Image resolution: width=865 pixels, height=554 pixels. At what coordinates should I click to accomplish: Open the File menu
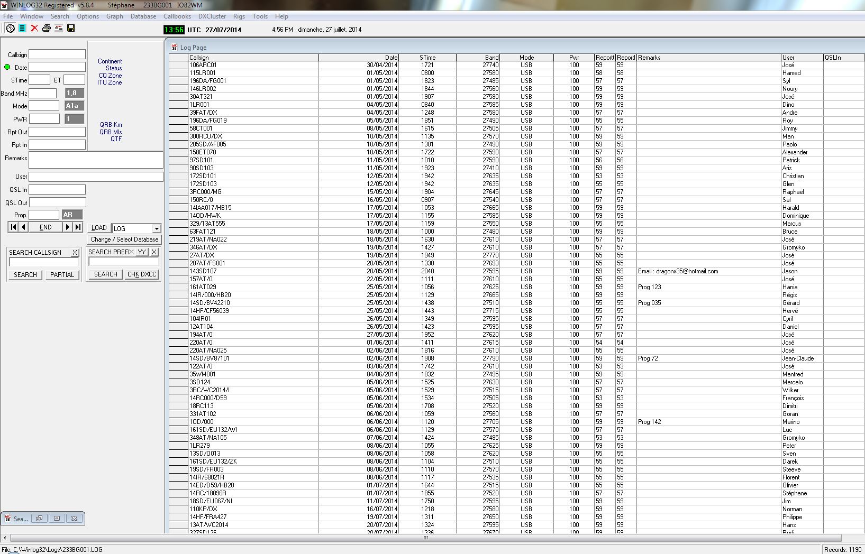tap(8, 16)
